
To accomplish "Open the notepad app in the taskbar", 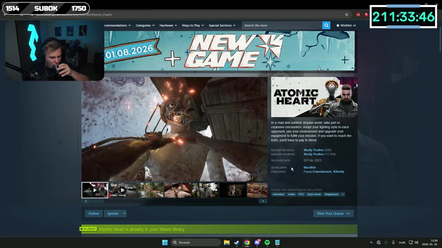I will click(277, 242).
